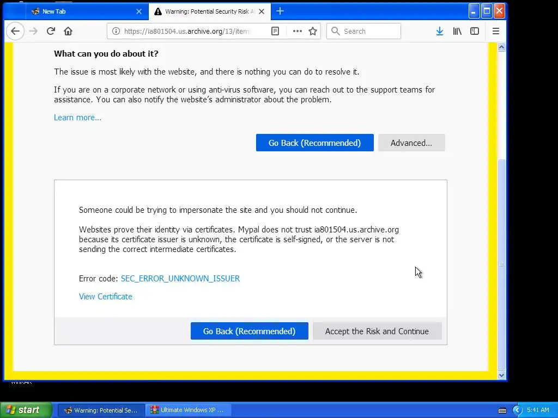
Task: Select the Warning: Potential Security Risk tab
Action: [210, 11]
